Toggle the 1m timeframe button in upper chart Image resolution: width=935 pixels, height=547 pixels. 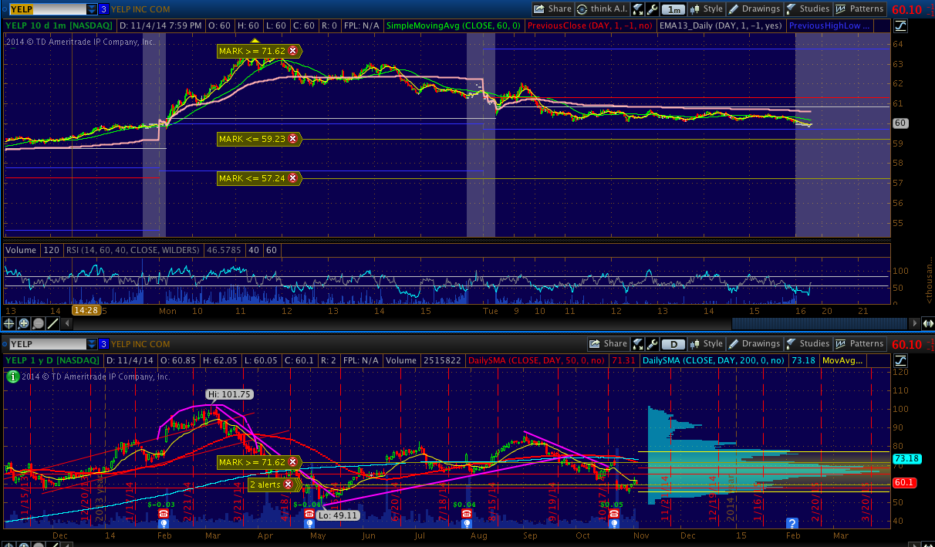(674, 9)
